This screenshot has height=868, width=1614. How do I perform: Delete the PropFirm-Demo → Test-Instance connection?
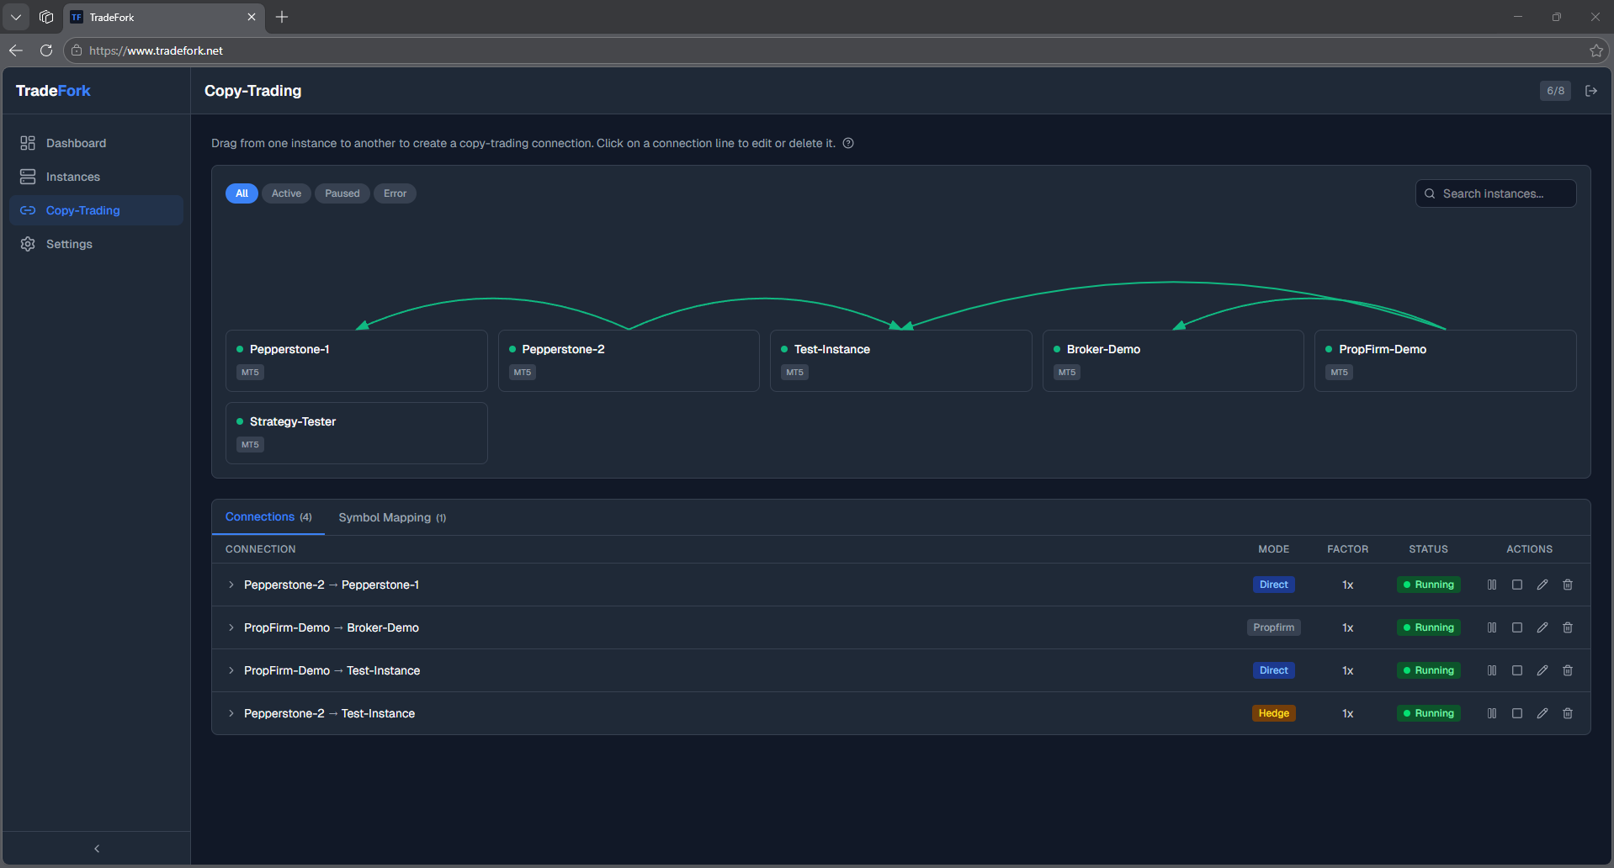point(1568,670)
